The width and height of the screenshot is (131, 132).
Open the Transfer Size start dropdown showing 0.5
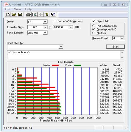(x=45, y=27)
